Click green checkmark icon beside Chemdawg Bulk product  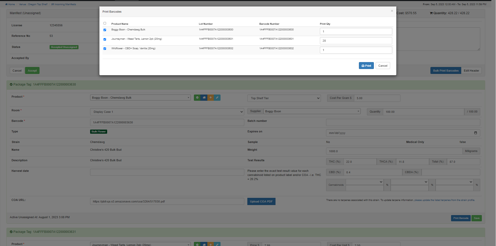click(197, 98)
